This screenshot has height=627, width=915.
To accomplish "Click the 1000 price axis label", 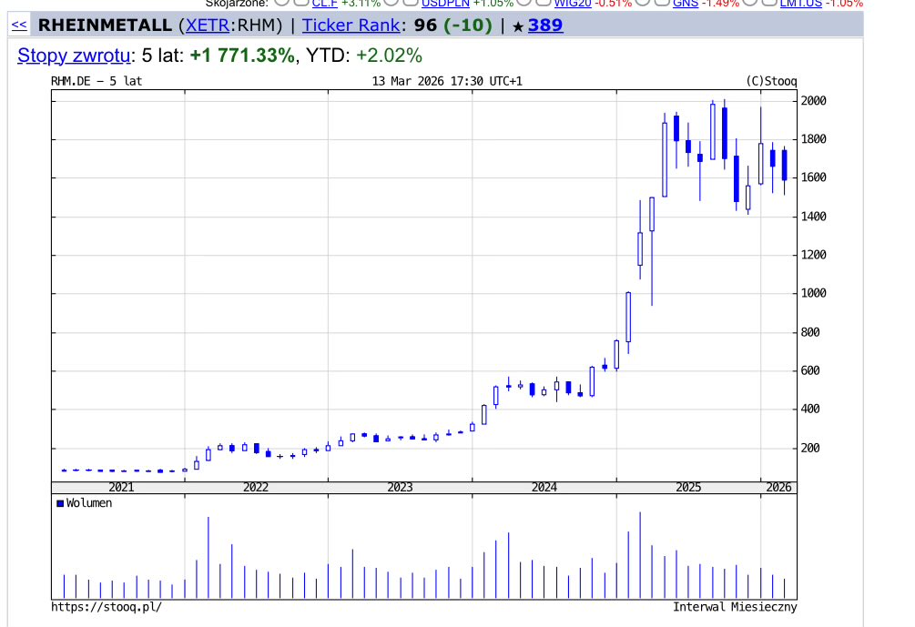I will point(813,293).
